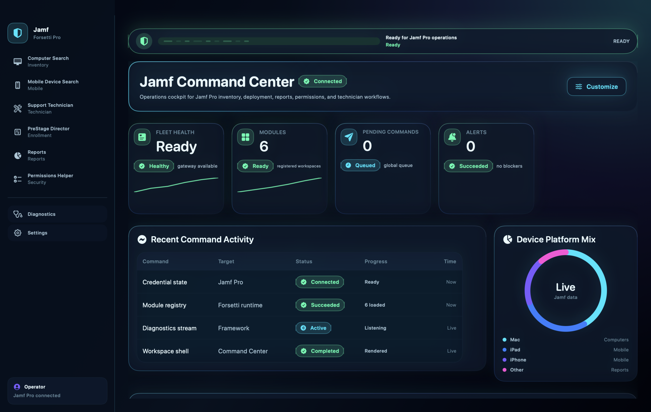The image size is (651, 412).
Task: Select the Credential state row
Action: coord(300,282)
